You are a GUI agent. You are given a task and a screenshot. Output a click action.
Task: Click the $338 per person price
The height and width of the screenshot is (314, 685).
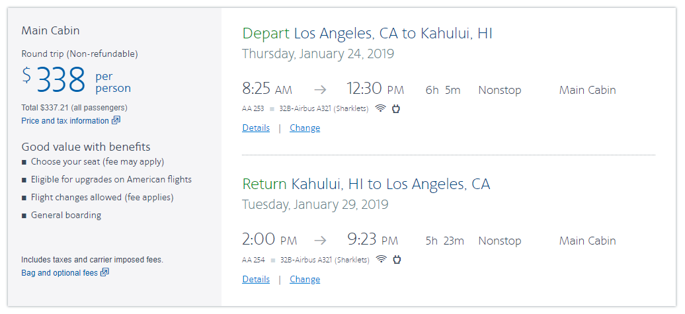(61, 81)
